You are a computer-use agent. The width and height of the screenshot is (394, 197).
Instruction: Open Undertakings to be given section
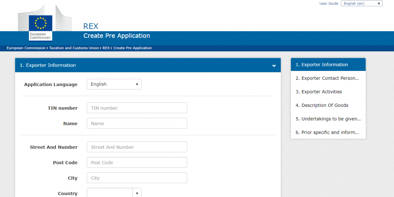328,119
